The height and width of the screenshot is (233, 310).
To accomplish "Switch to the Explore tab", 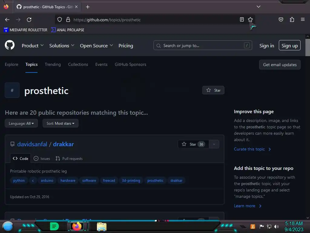I will coord(12,64).
